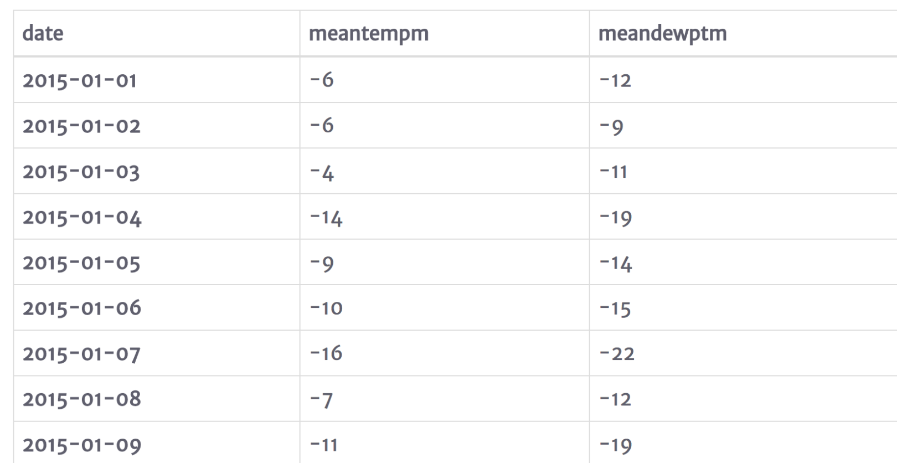Viewport: 897px width, 463px height.
Task: Select the 2015-01-02 date cell
Action: (x=157, y=125)
